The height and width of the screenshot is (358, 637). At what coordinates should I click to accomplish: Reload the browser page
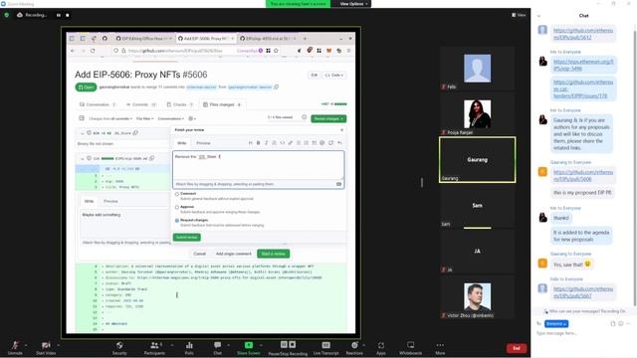[x=93, y=51]
